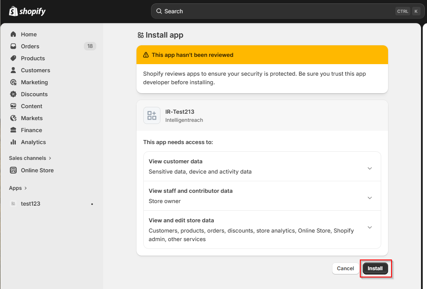Screen dimensions: 427x289
Task: Click the Marketing target icon
Action: (x=13, y=82)
